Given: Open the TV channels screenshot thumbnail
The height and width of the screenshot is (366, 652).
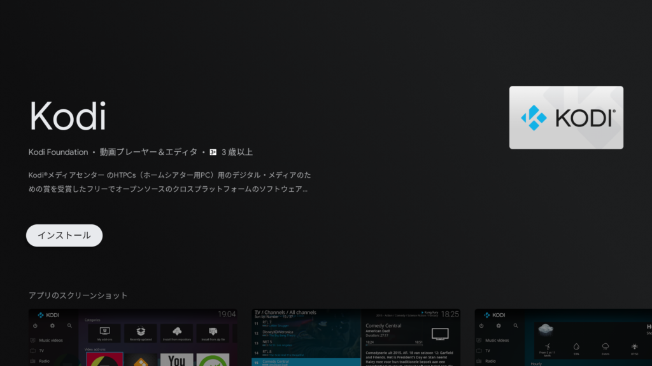Looking at the screenshot, I should 356,337.
